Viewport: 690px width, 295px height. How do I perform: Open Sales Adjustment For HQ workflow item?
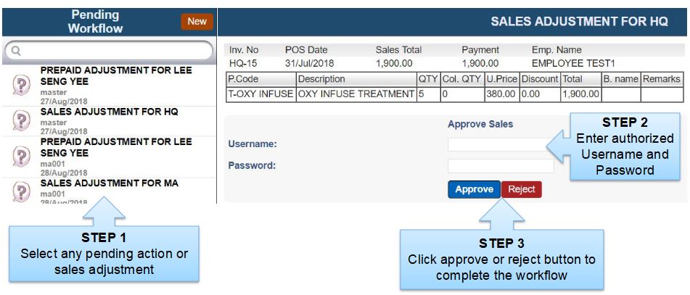click(109, 120)
